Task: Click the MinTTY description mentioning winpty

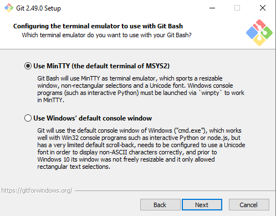Action: pyautogui.click(x=141, y=89)
